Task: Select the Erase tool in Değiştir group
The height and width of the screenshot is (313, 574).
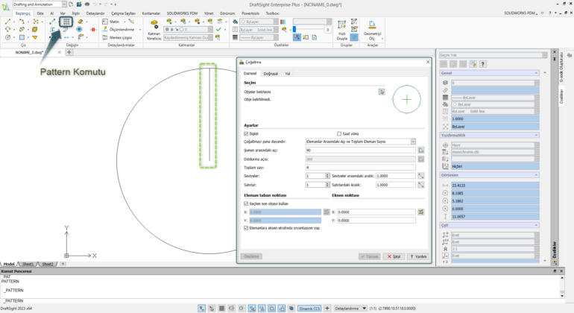Action: [x=81, y=22]
